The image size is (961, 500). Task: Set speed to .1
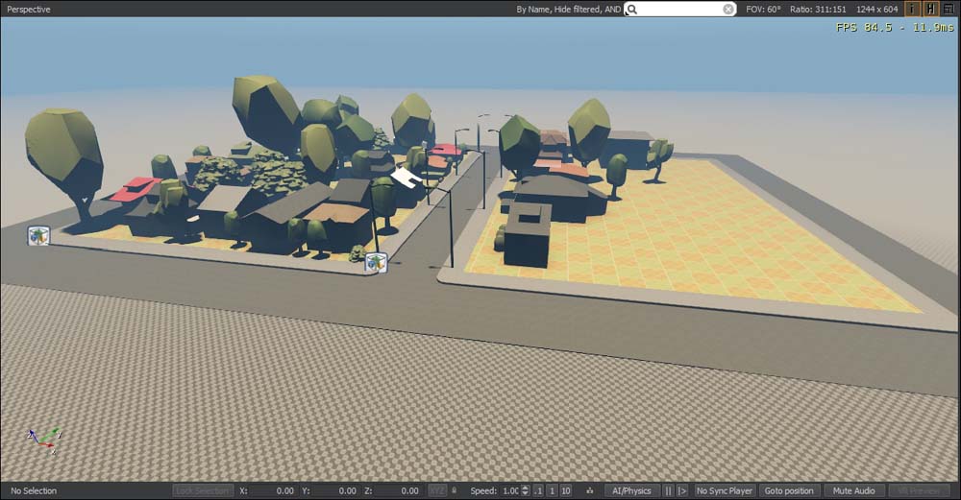[x=538, y=490]
